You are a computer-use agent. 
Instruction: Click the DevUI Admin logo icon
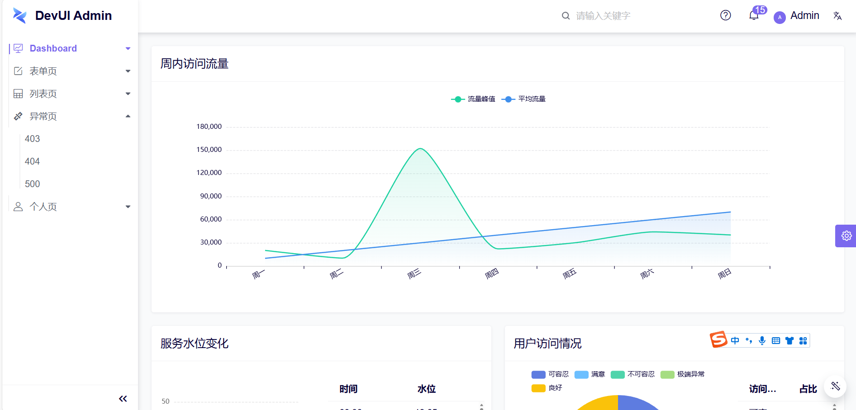click(19, 15)
